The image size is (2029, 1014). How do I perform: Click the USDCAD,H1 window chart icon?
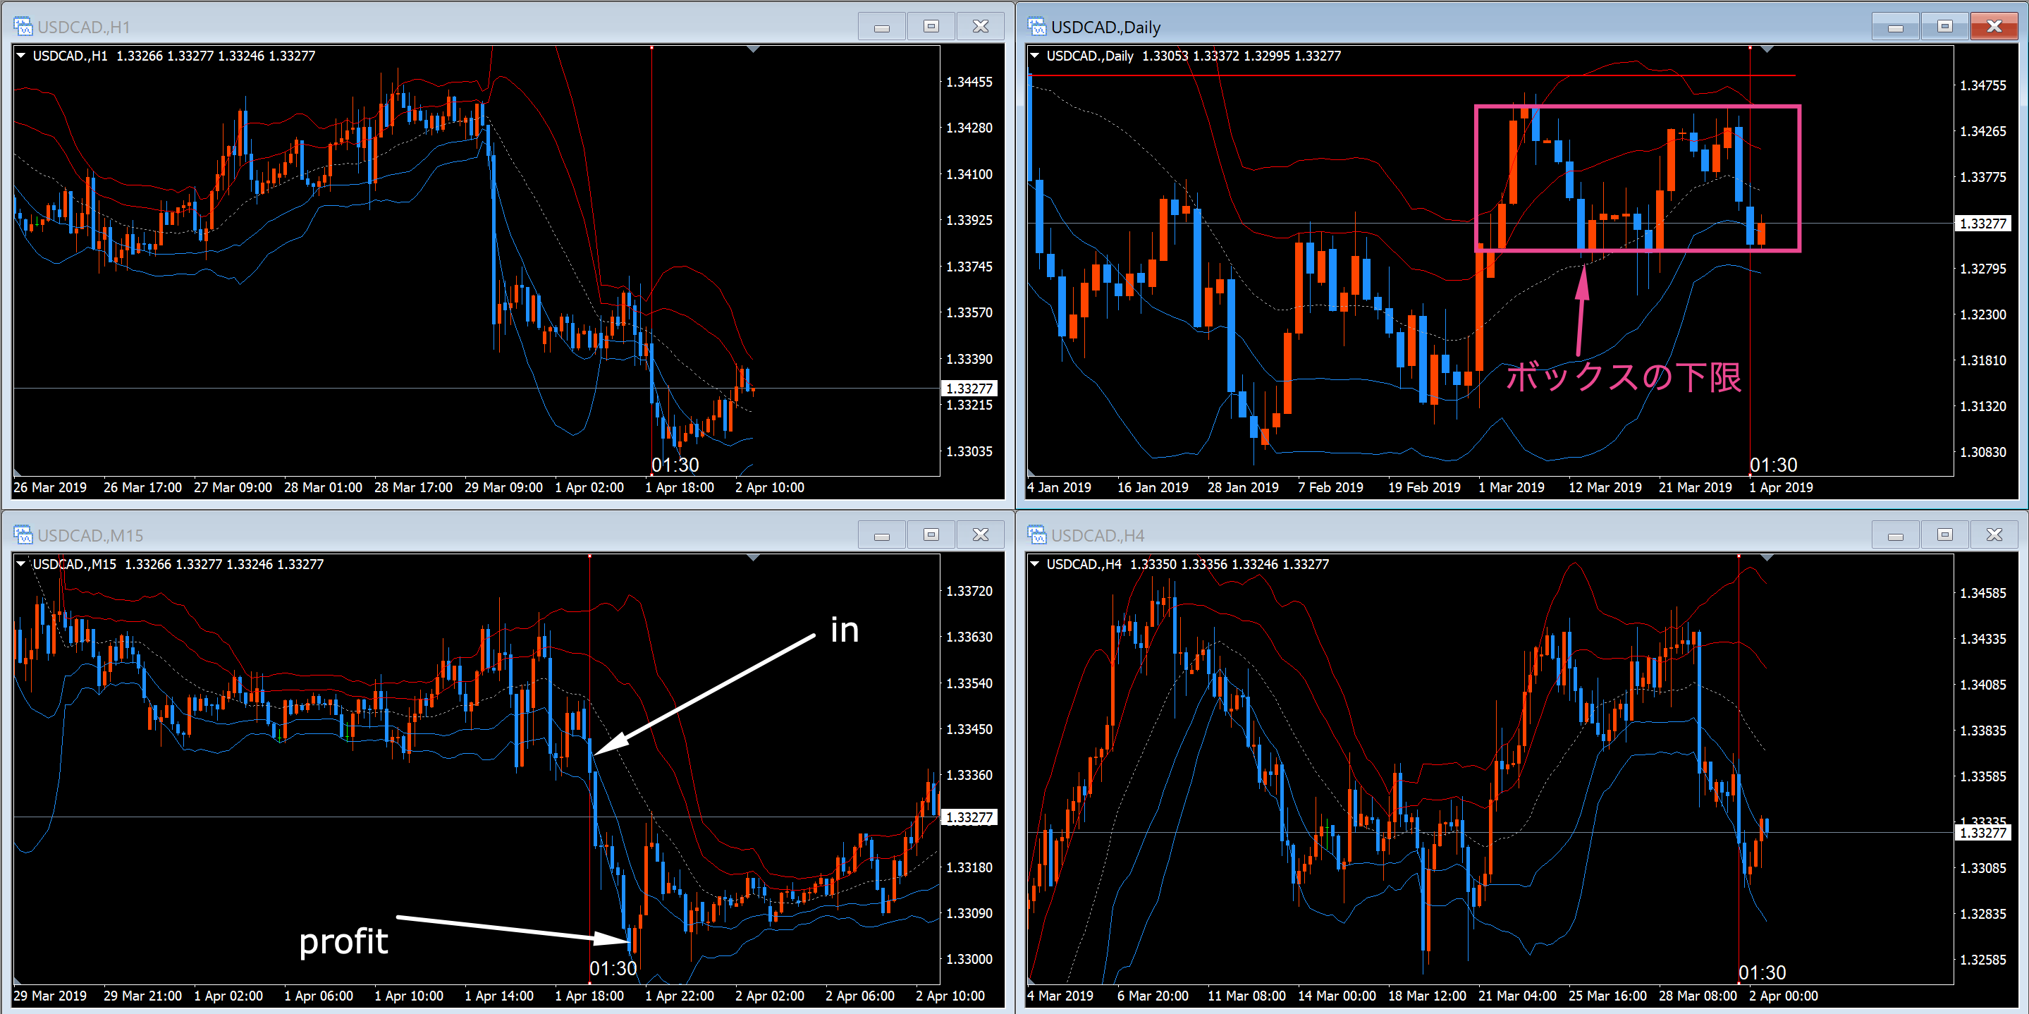pos(23,27)
